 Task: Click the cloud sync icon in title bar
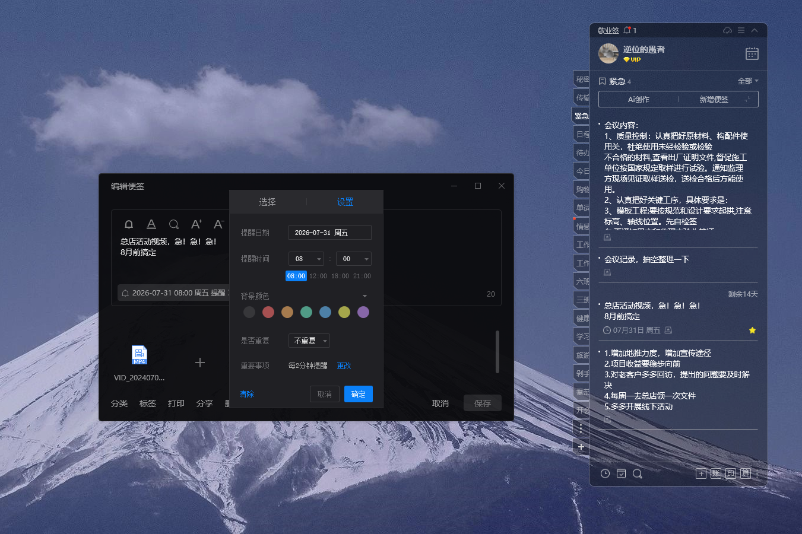(727, 30)
